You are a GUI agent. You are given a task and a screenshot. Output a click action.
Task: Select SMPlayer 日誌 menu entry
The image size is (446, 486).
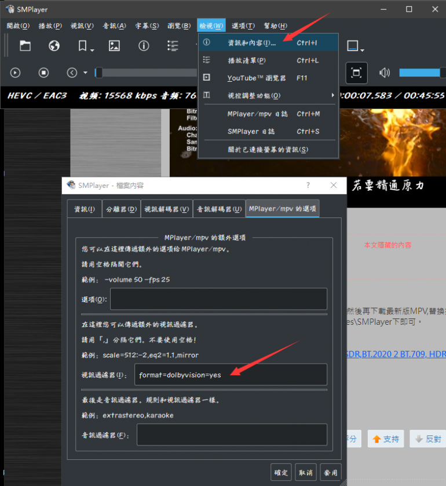[268, 132]
